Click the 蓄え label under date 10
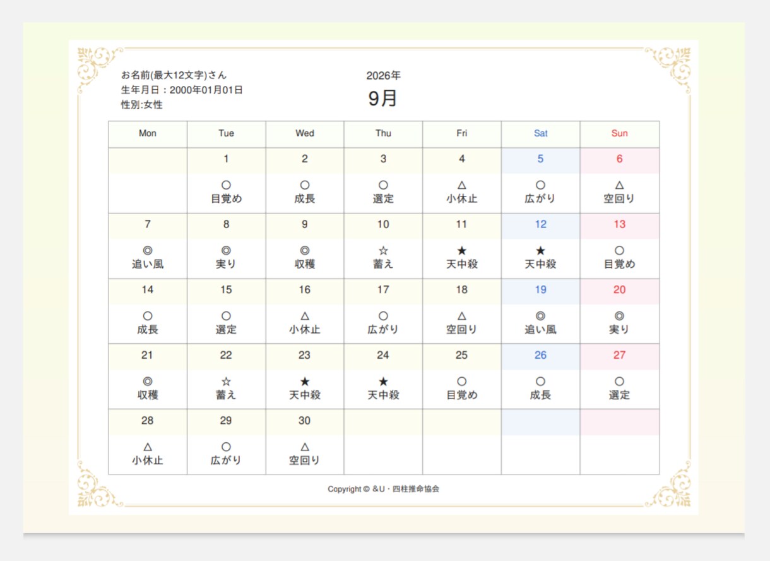The image size is (770, 561). (x=383, y=264)
